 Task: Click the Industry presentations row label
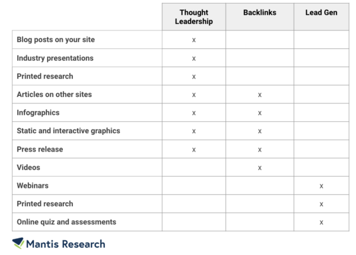pos(55,58)
